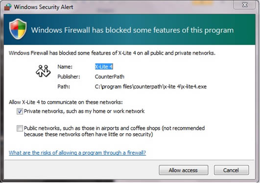Image resolution: width=260 pixels, height=183 pixels.
Task: Click the firewall blocked X-Lite summary sentence
Action: [112, 53]
